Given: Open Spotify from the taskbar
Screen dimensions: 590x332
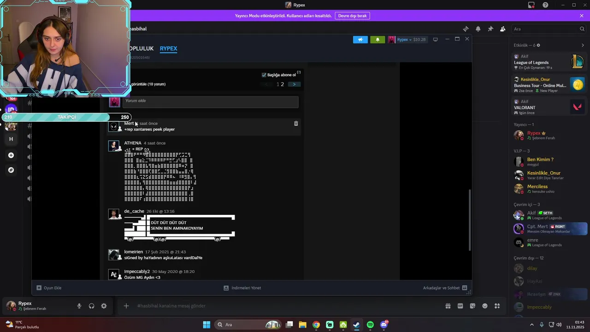Looking at the screenshot, I should 371,325.
